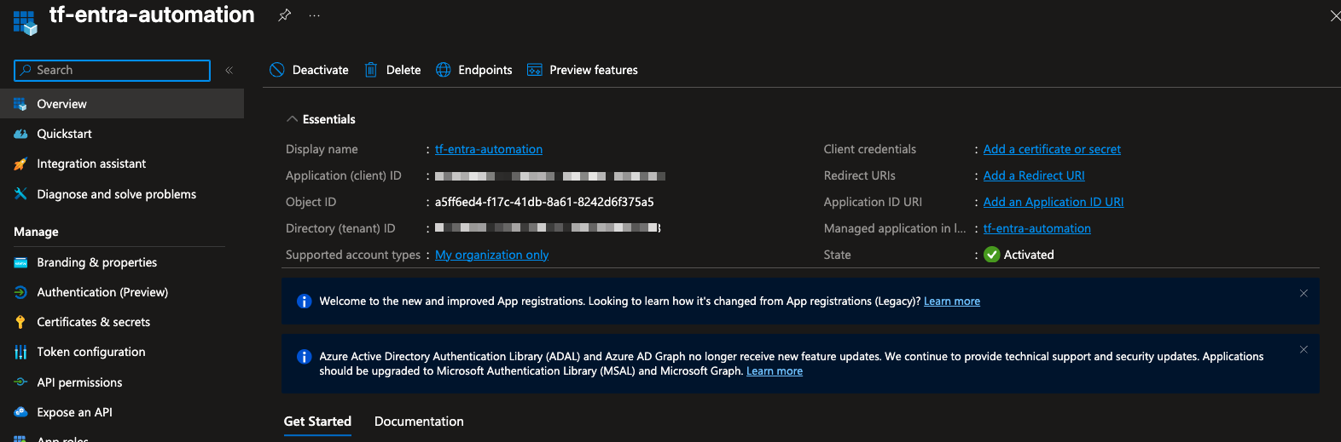Switch to the Documentation tab
This screenshot has height=442, width=1341.
419,422
